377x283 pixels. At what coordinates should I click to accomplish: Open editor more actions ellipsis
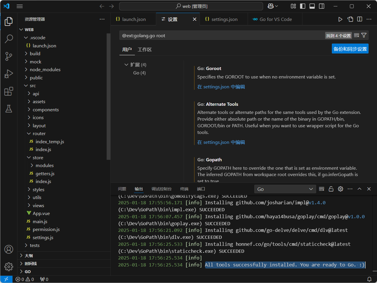click(x=369, y=19)
